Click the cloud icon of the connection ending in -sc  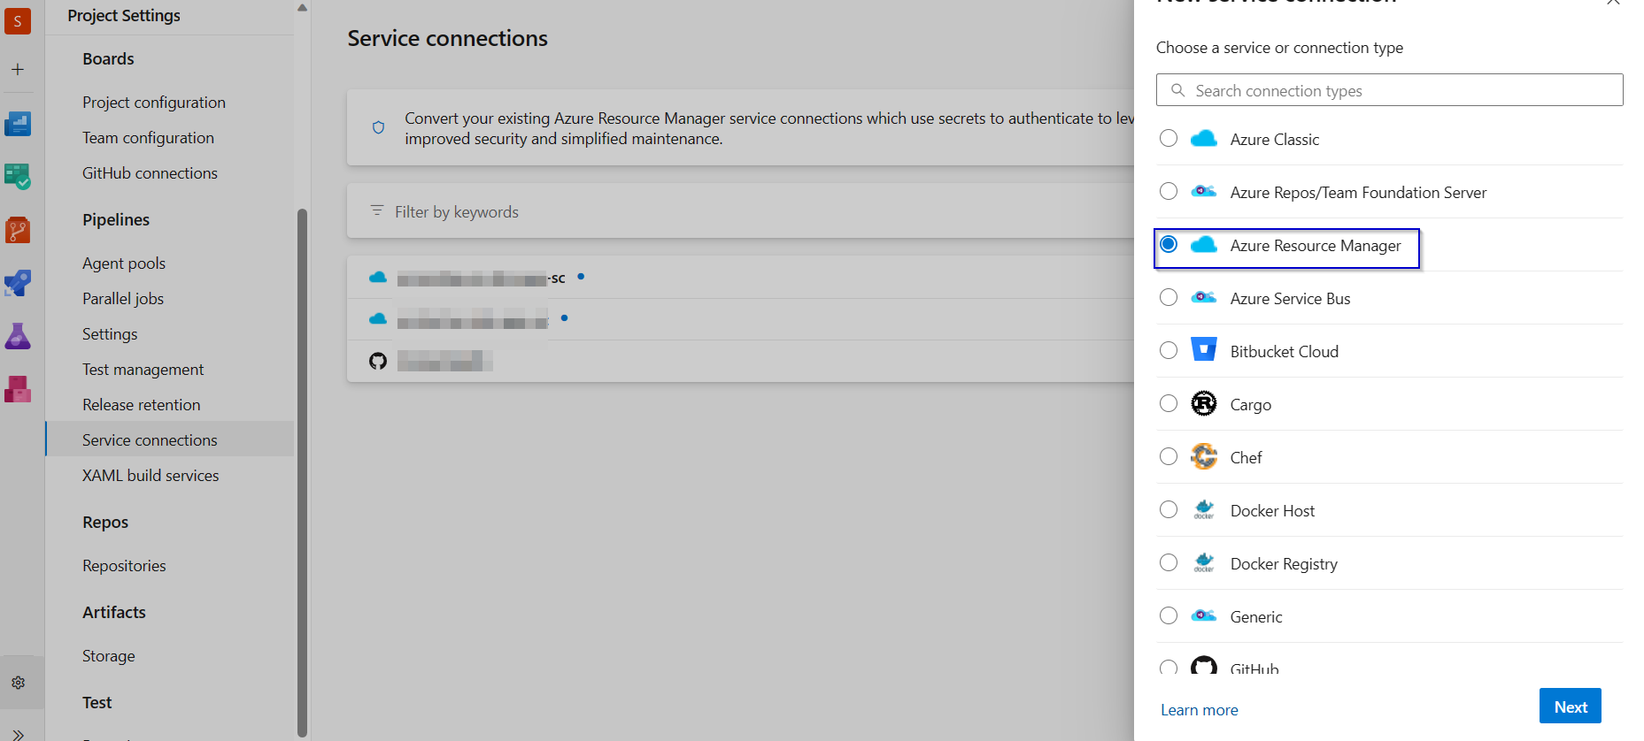378,278
